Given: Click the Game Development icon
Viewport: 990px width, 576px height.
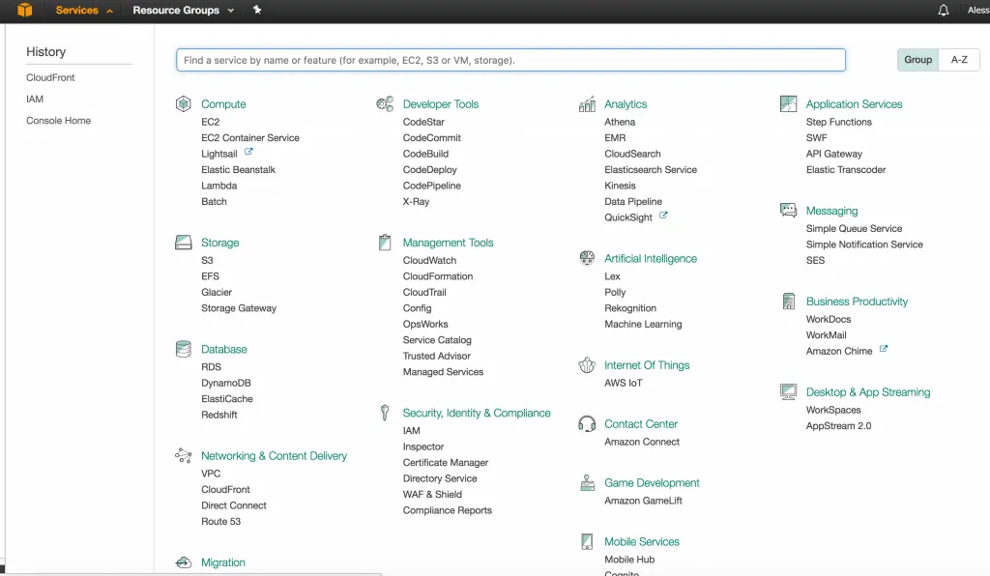Looking at the screenshot, I should click(x=587, y=482).
